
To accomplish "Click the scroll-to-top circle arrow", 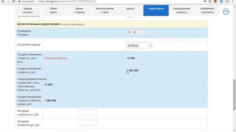I will [x=226, y=11].
